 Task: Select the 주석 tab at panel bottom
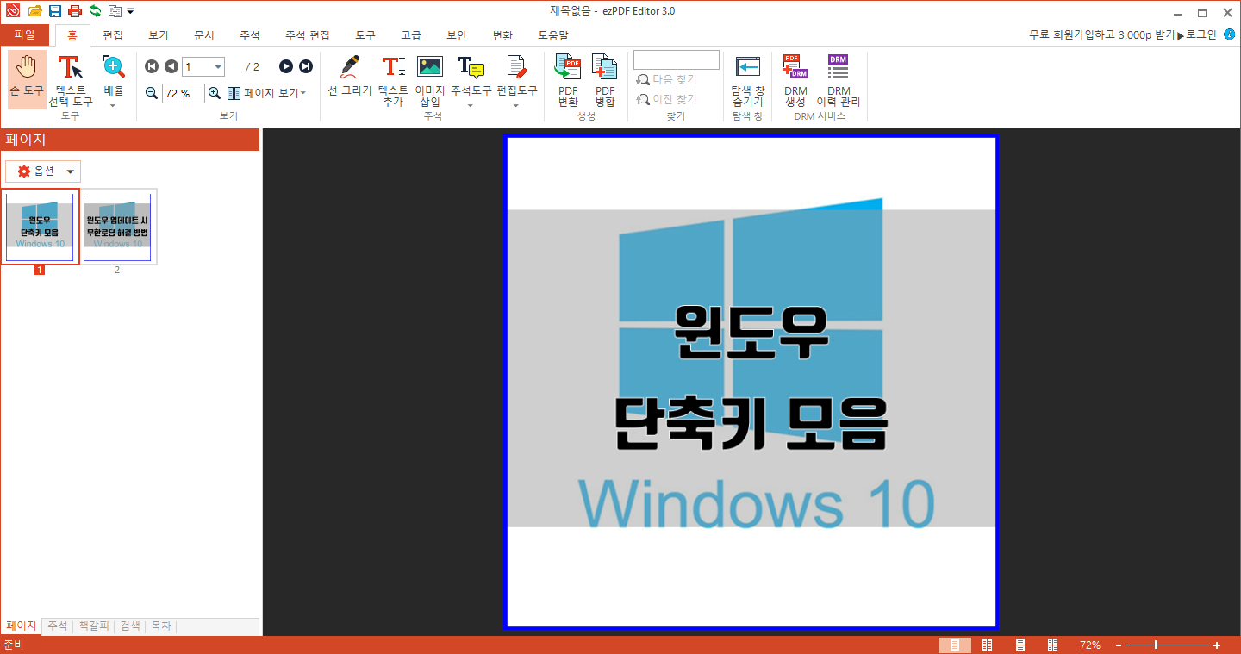tap(58, 626)
